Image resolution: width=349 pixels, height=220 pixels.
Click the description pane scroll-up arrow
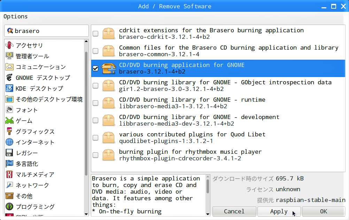click(x=208, y=177)
